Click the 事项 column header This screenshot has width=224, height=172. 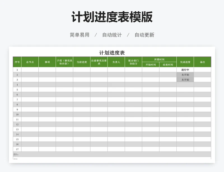tap(47, 62)
